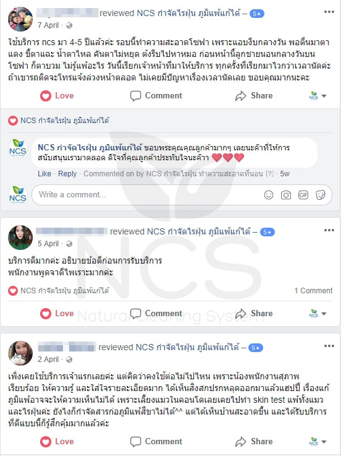Comment on the 2 April review

click(x=156, y=441)
